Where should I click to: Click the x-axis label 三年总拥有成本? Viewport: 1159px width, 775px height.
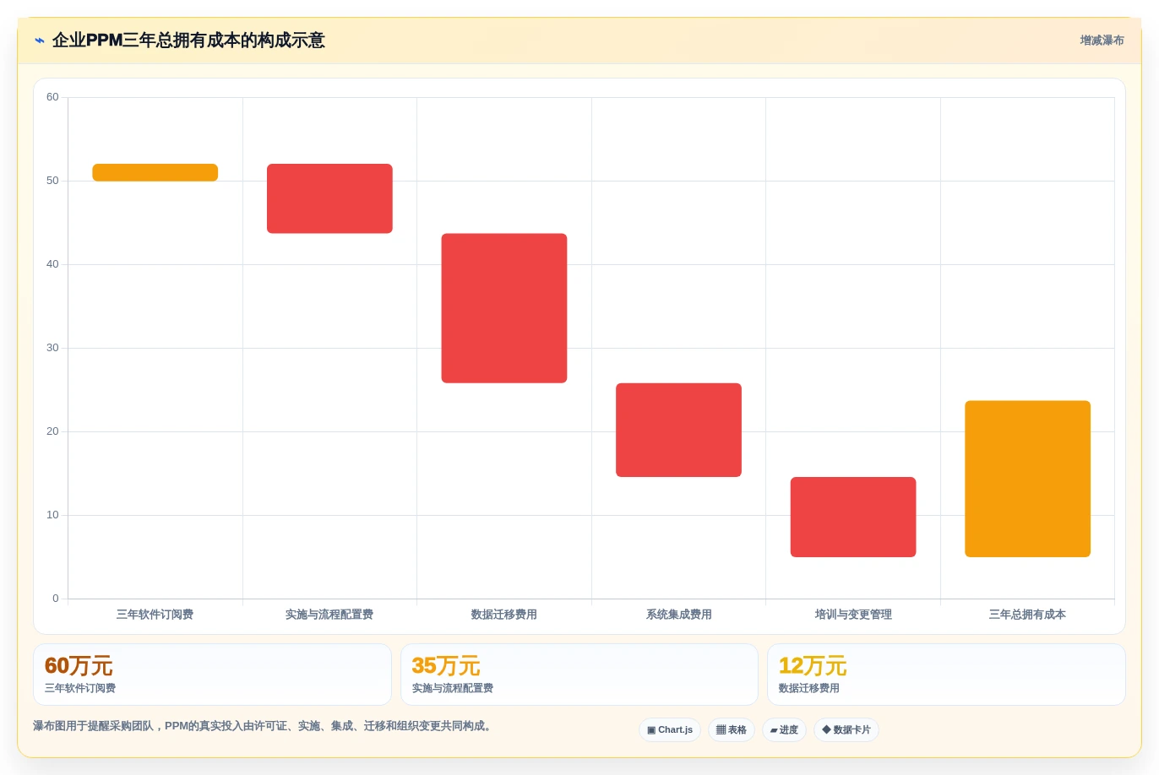coord(1027,615)
